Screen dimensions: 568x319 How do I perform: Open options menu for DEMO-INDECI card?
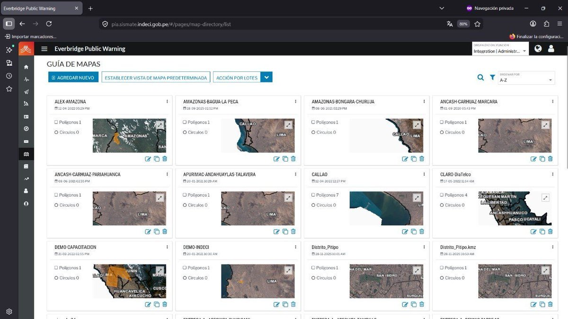click(x=295, y=247)
